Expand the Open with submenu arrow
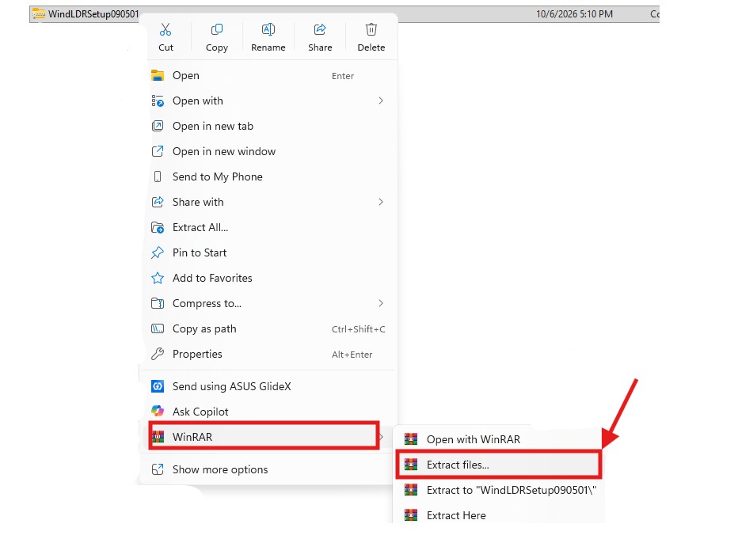 381,101
